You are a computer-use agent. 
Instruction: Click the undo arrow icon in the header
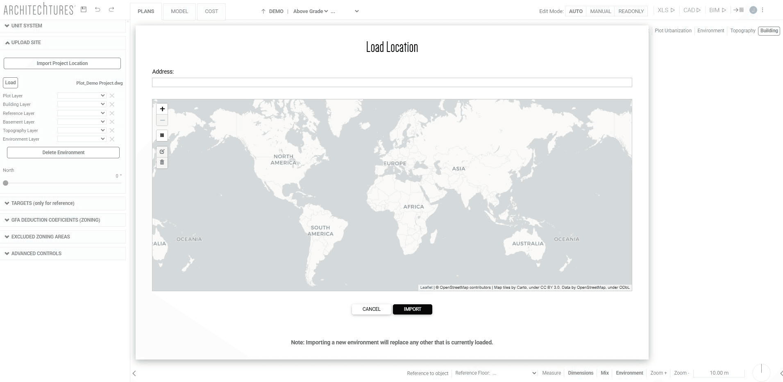[98, 9]
